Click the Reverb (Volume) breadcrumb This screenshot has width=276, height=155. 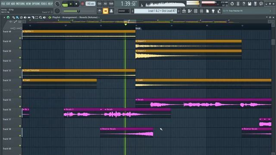88,17
